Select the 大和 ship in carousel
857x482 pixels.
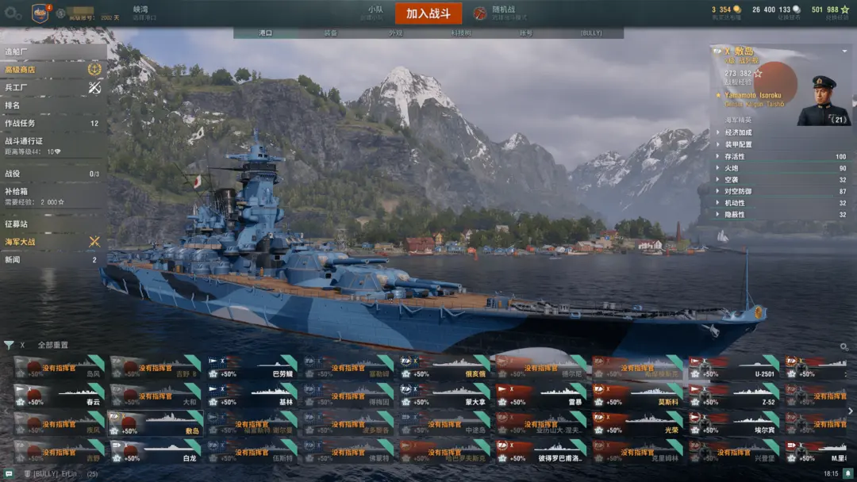coord(156,396)
